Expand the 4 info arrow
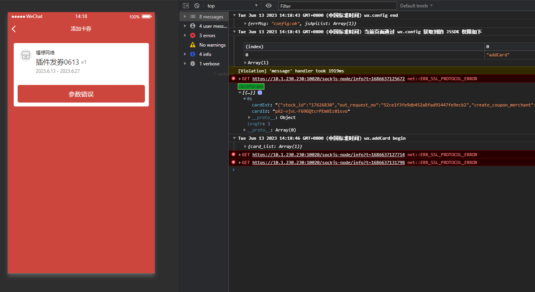 [x=185, y=54]
